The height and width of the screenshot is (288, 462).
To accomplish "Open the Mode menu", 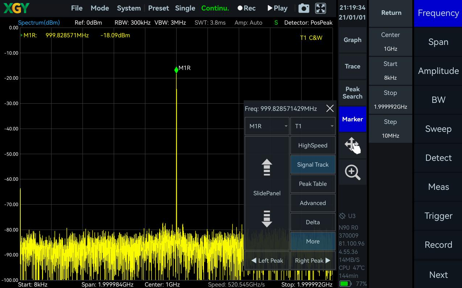I will 100,8.
